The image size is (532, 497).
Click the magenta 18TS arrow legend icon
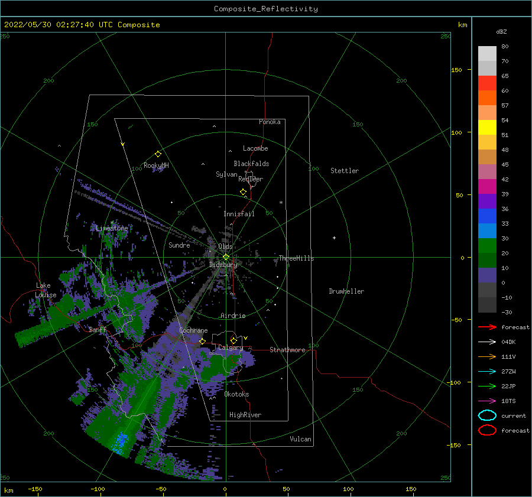487,401
